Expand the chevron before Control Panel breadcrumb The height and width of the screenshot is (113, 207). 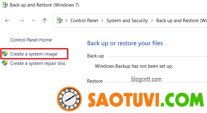(x=66, y=21)
